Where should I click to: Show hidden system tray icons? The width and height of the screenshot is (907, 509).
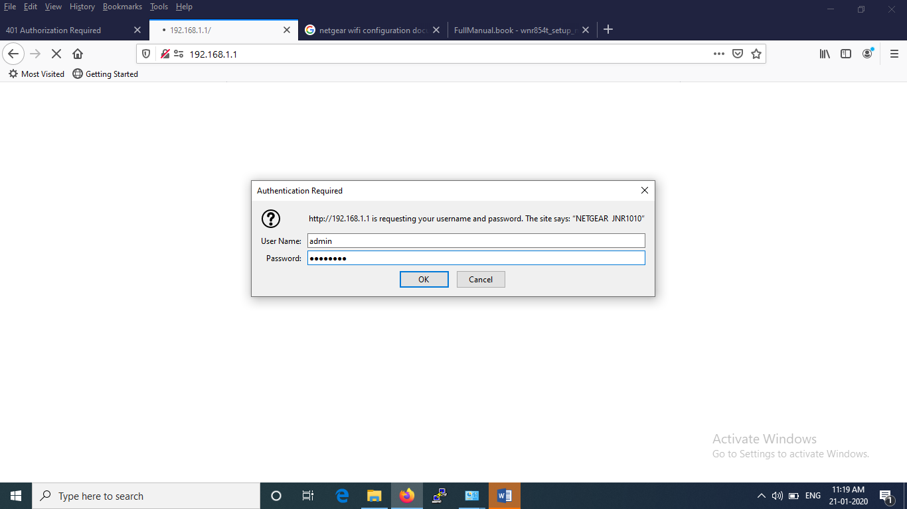761,496
